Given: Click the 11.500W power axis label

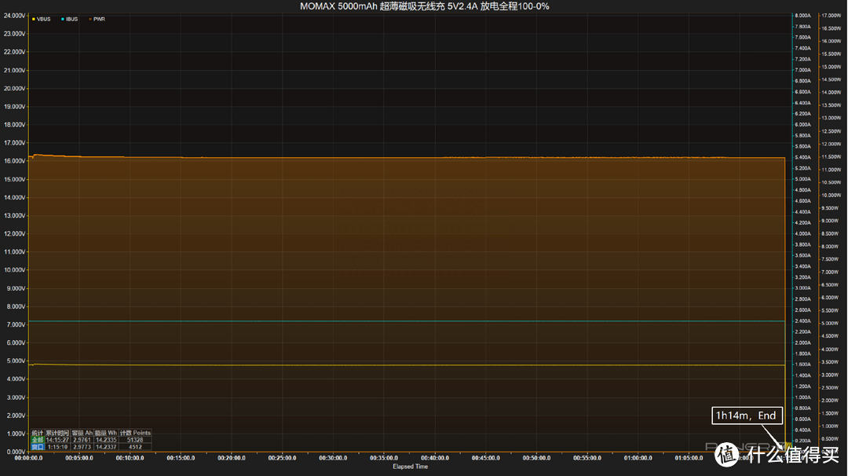Looking at the screenshot, I should pos(832,157).
